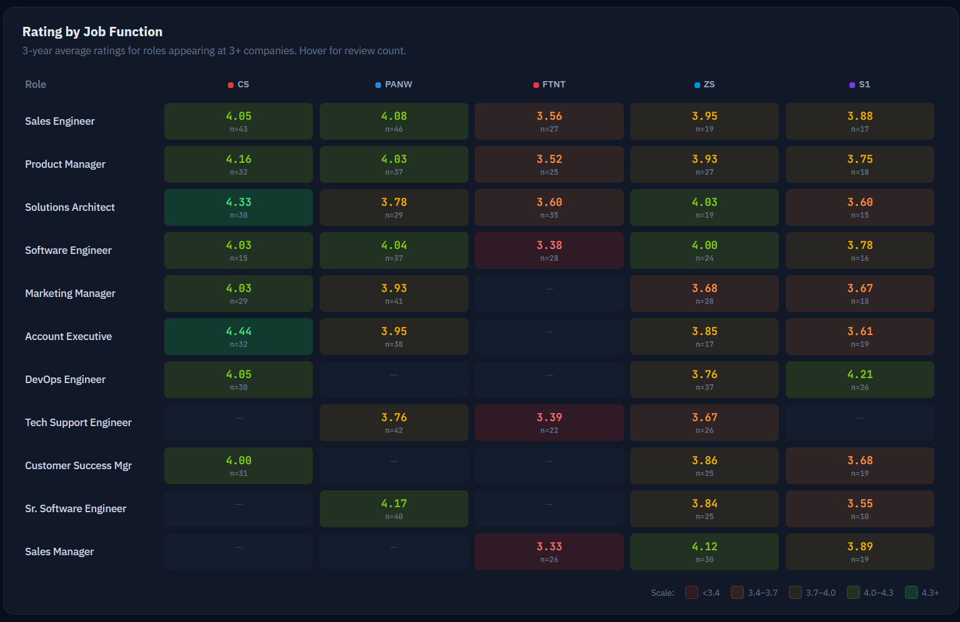Image resolution: width=960 pixels, height=622 pixels.
Task: Click the Sales Manager S1 cell 3.89
Action: tap(860, 552)
